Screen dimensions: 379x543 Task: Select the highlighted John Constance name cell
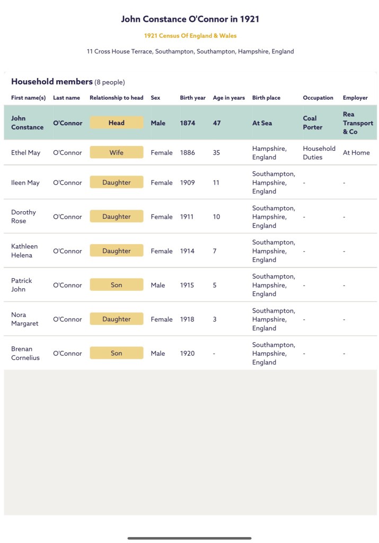click(27, 123)
